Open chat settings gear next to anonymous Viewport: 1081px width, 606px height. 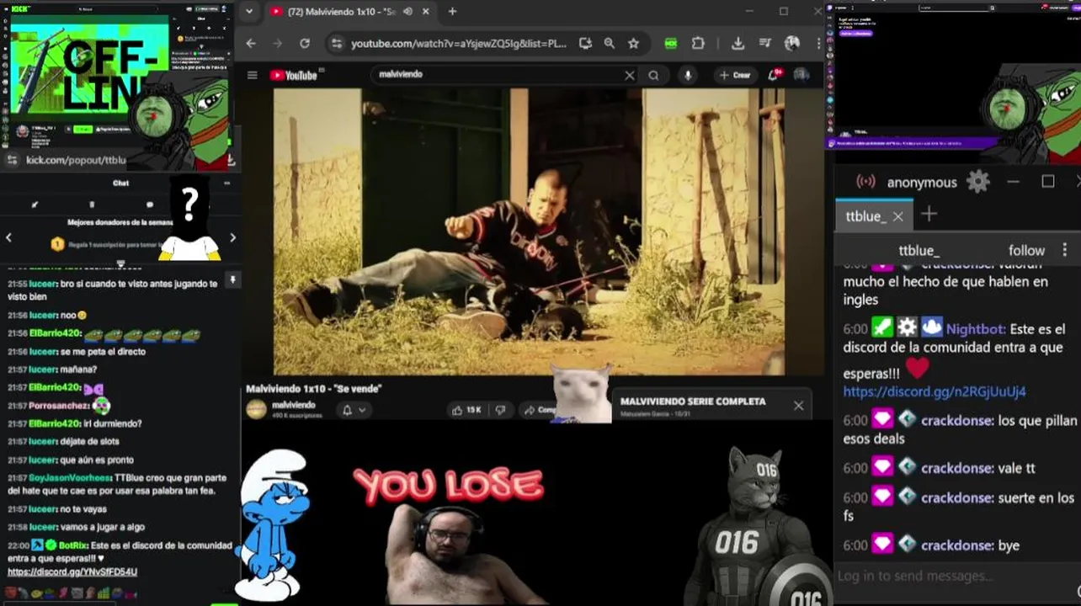click(977, 181)
